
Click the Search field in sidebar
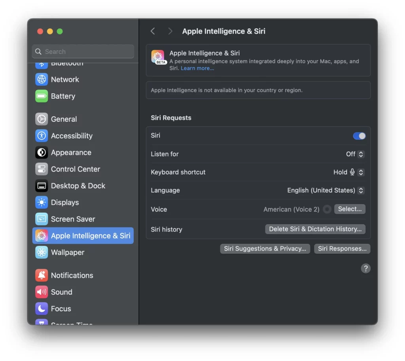83,51
